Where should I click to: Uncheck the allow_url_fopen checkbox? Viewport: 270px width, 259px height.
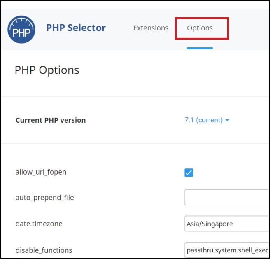point(189,173)
